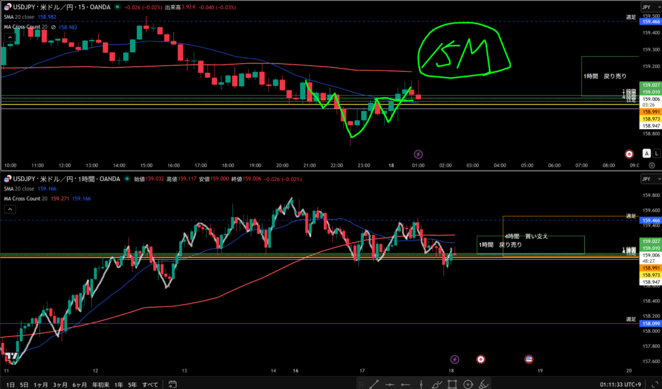662x389 pixels.
Task: Click the orange 158.991 price label
Action: pyautogui.click(x=649, y=112)
